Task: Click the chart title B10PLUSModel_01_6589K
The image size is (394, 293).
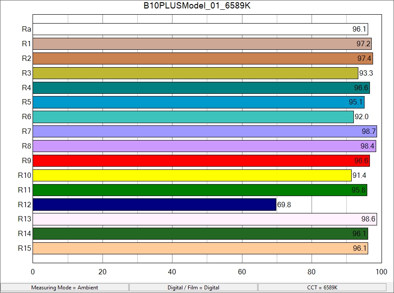Action: (197, 6)
